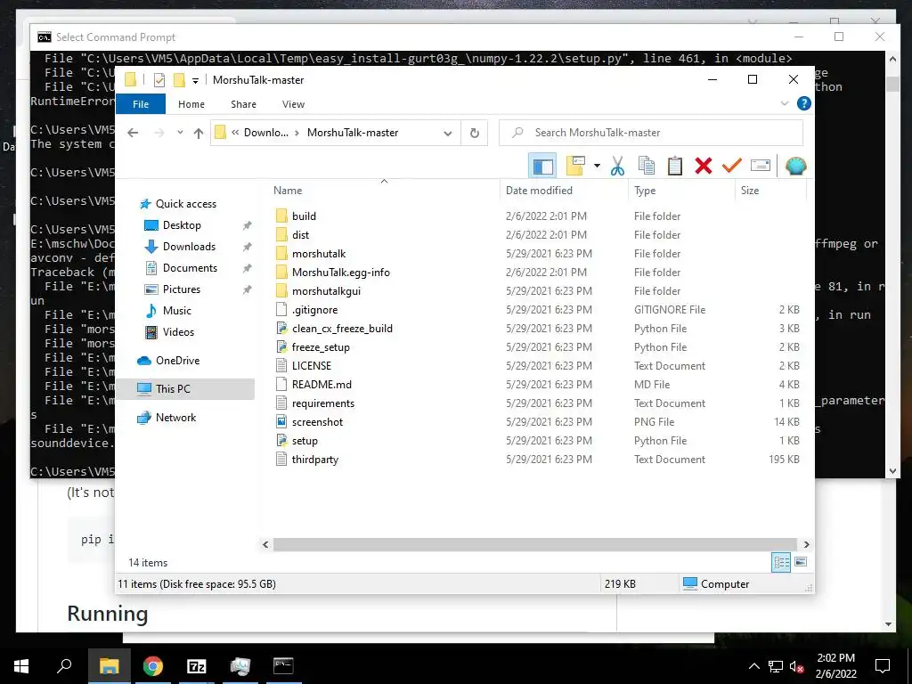The image size is (912, 684).
Task: Sort by the Size column header
Action: [x=750, y=191]
